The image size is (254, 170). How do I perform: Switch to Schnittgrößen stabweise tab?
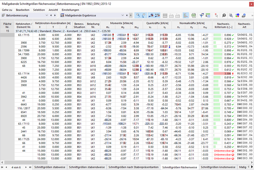point(49,167)
